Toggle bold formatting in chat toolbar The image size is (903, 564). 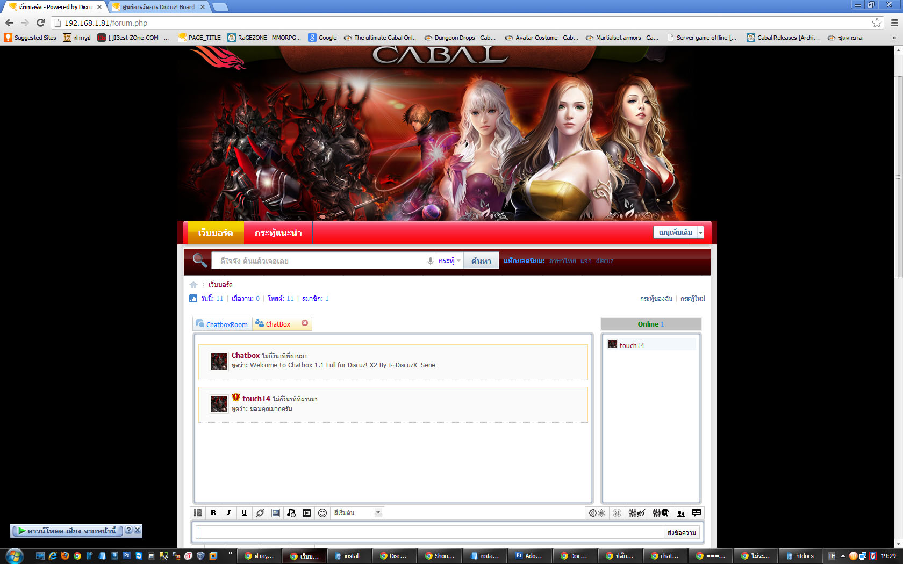[x=213, y=513]
